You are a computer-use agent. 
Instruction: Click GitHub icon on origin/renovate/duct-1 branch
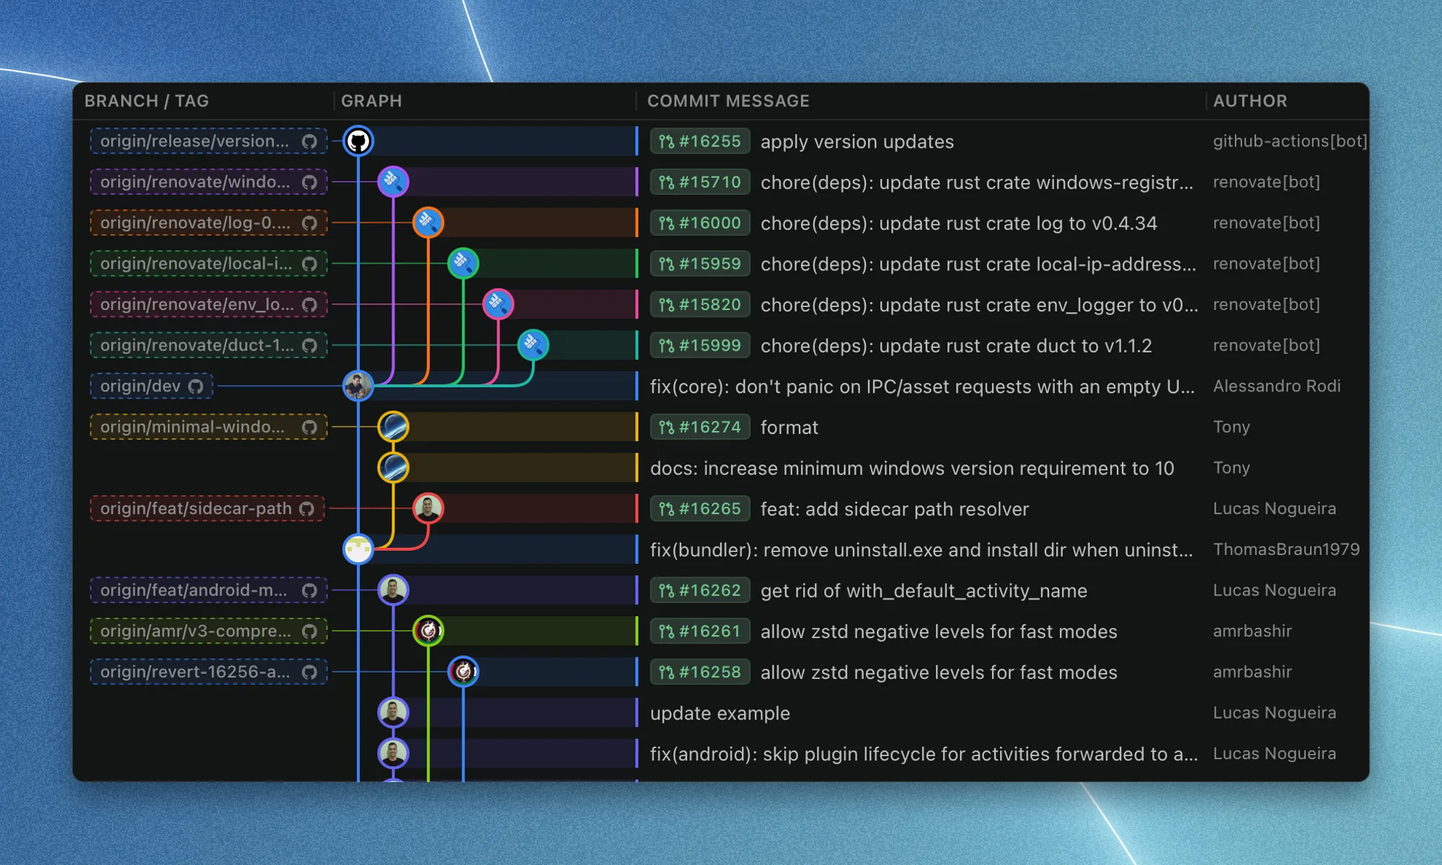[x=309, y=345]
